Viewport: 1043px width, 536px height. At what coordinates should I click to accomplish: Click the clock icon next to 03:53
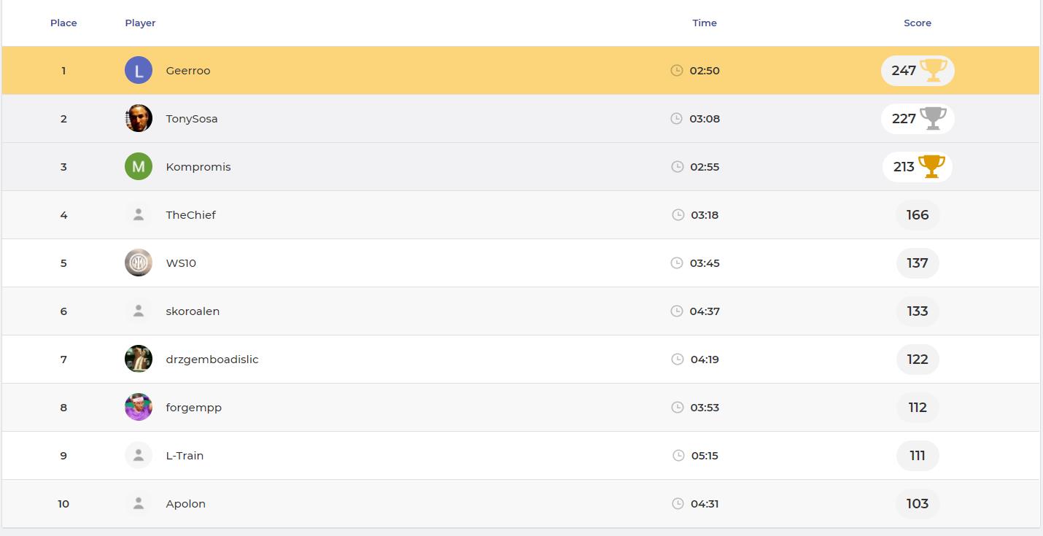tap(678, 407)
